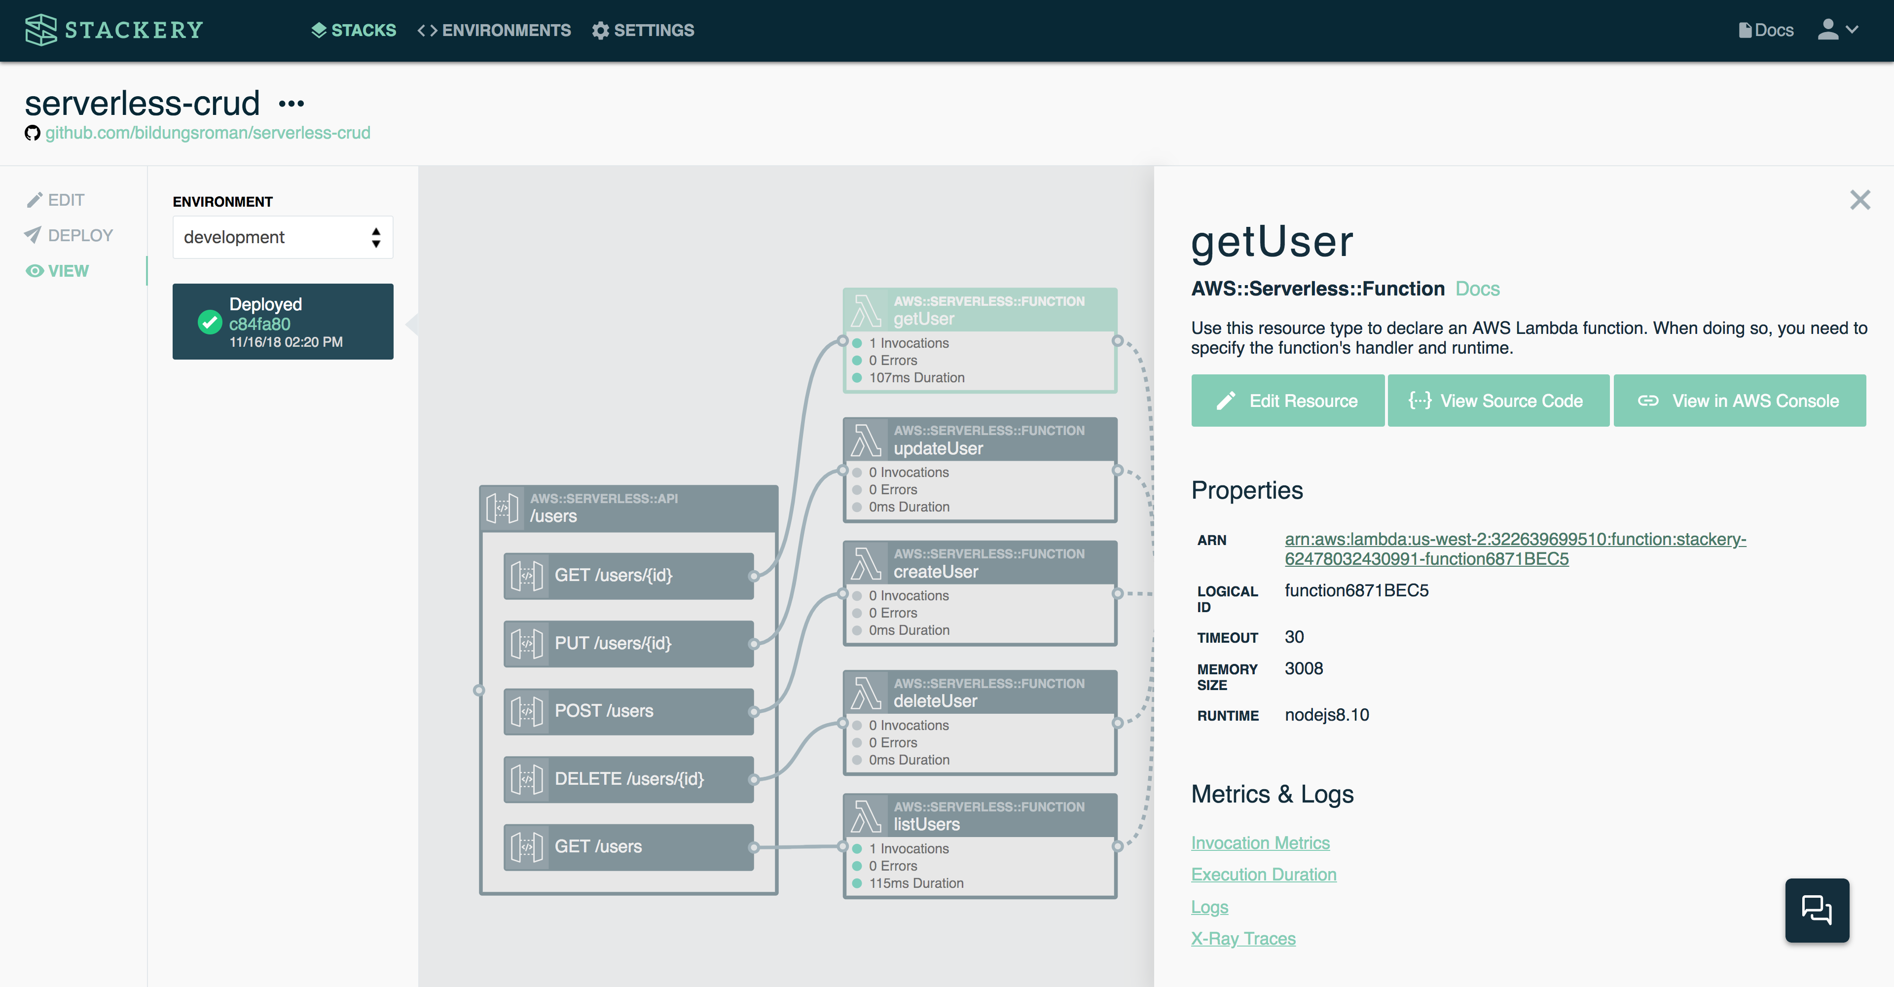Click the green deployed checkmark icon
Image resolution: width=1894 pixels, height=987 pixels.
[210, 322]
